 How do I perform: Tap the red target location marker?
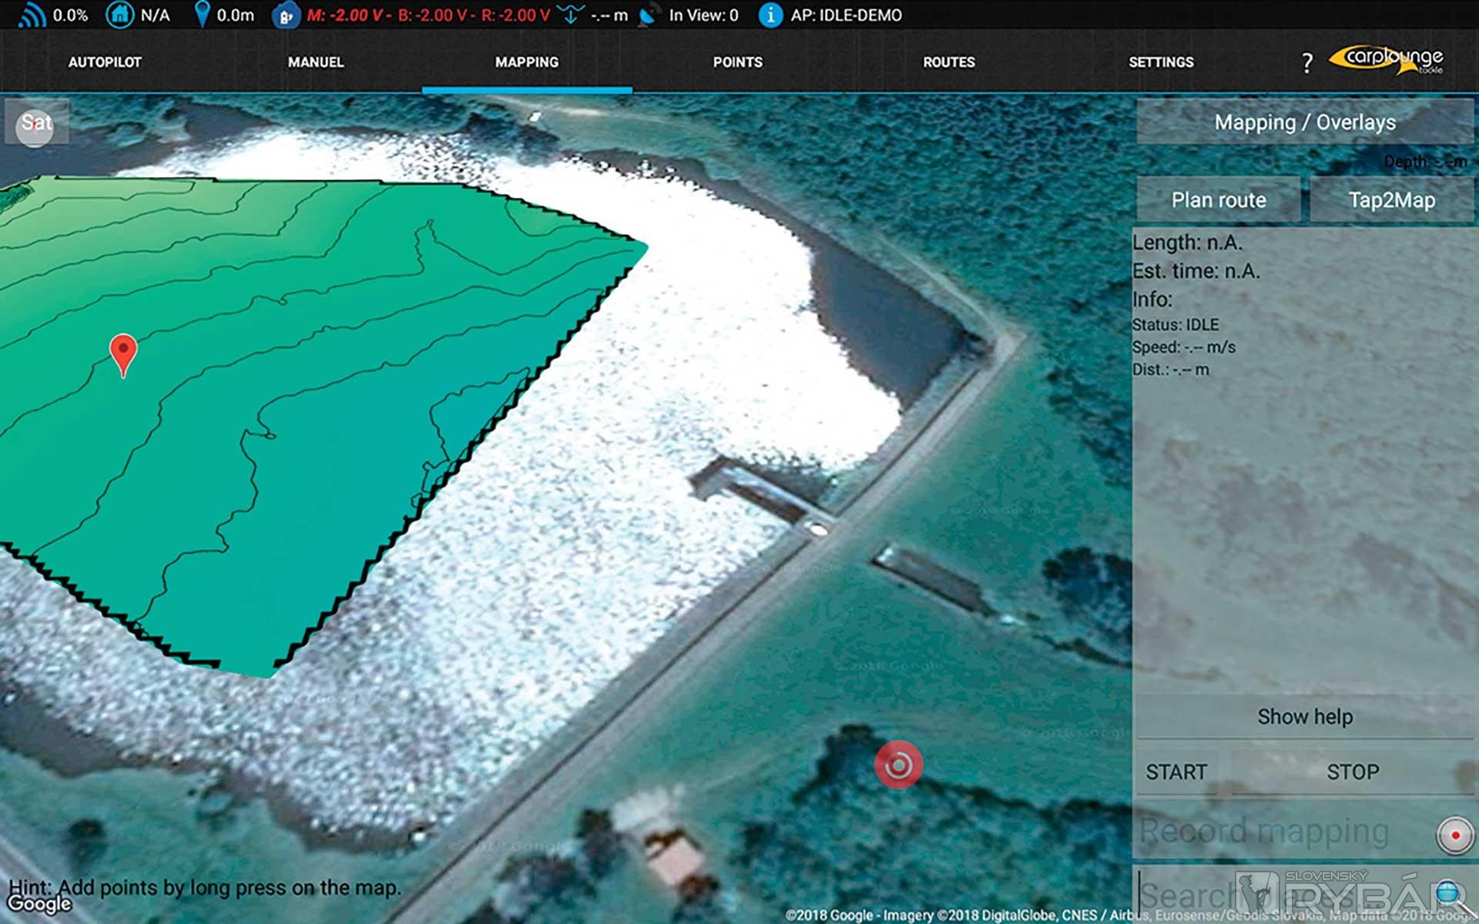(x=898, y=765)
